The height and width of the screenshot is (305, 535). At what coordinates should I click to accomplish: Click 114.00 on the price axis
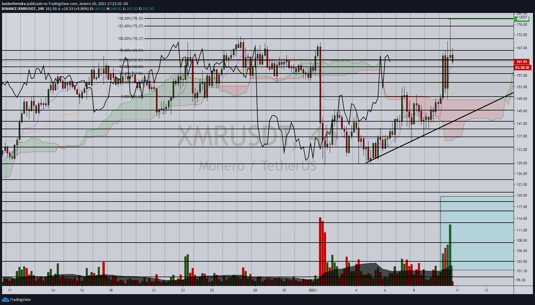[522, 219]
